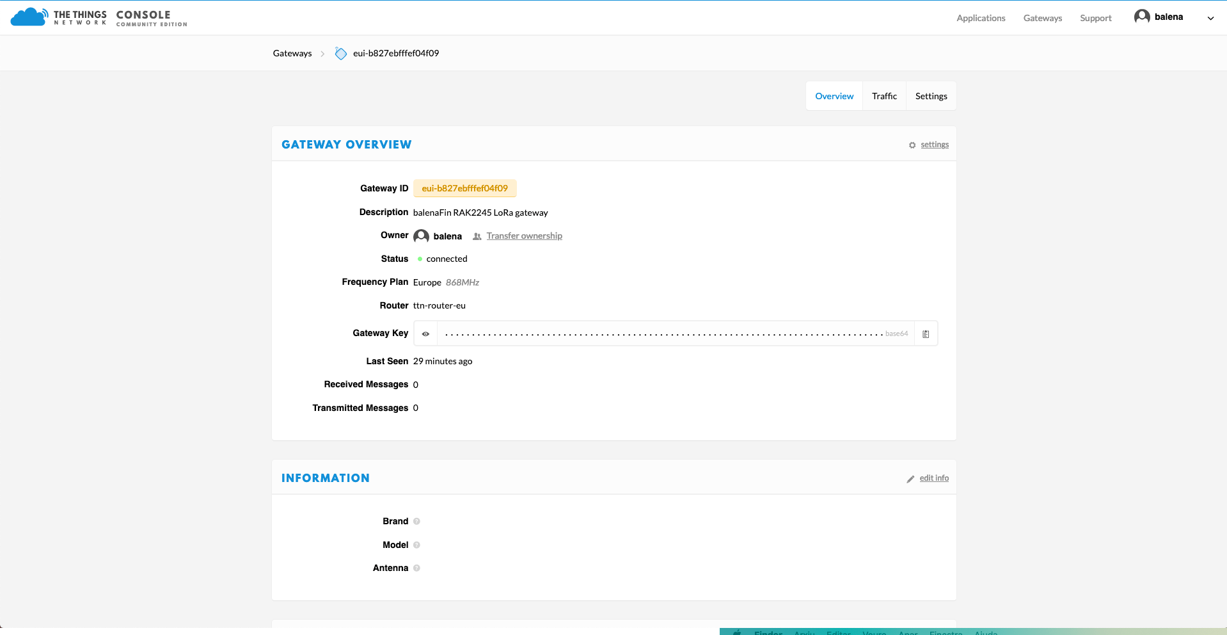Image resolution: width=1227 pixels, height=635 pixels.
Task: Click the gear icon beside settings link
Action: [912, 145]
